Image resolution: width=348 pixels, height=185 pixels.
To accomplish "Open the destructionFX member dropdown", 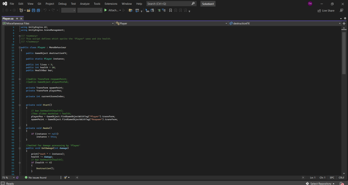I will click(x=341, y=23).
